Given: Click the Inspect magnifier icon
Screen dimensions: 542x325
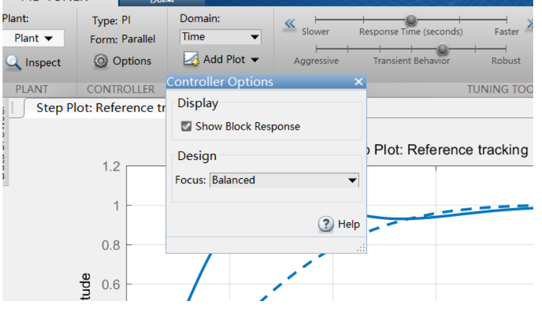Looking at the screenshot, I should pos(13,63).
